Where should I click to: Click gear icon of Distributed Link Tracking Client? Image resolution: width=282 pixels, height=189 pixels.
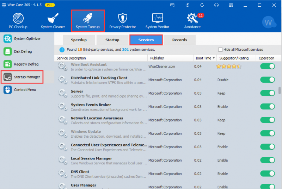(x=63, y=80)
